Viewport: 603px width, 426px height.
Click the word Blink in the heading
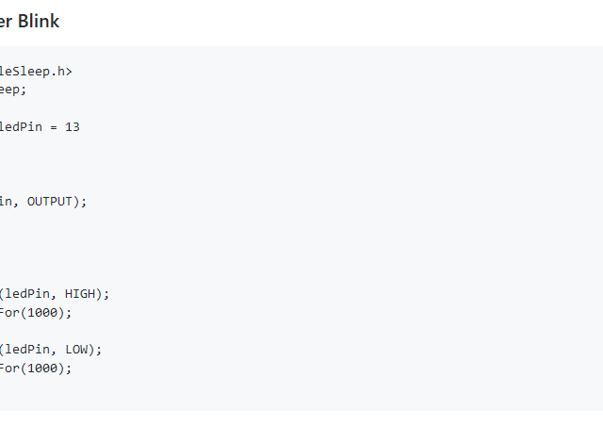click(39, 21)
